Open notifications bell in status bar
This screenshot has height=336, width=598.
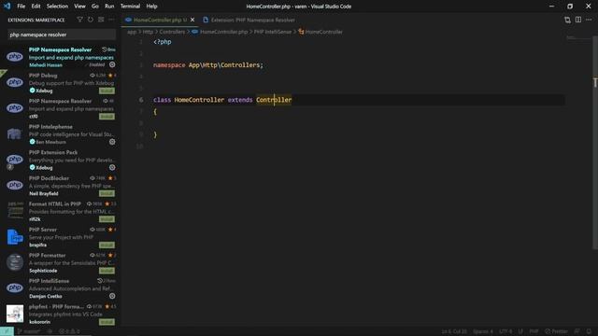pos(589,331)
